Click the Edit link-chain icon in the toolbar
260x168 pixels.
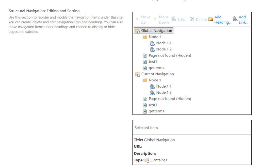pos(174,19)
